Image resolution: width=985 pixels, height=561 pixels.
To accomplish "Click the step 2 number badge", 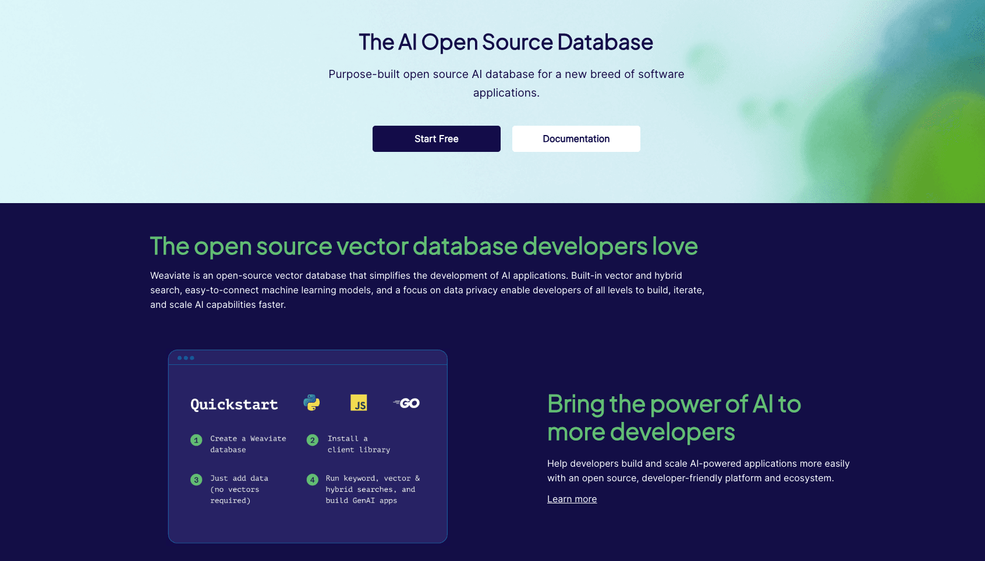I will click(x=313, y=440).
